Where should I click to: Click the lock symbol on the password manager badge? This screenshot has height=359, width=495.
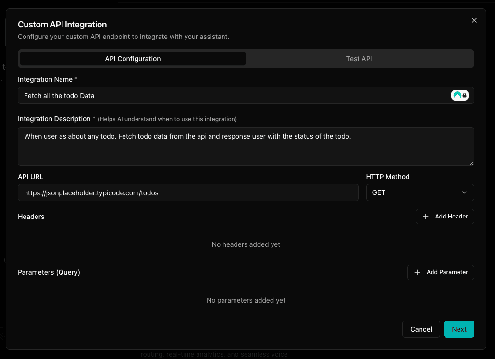point(464,95)
